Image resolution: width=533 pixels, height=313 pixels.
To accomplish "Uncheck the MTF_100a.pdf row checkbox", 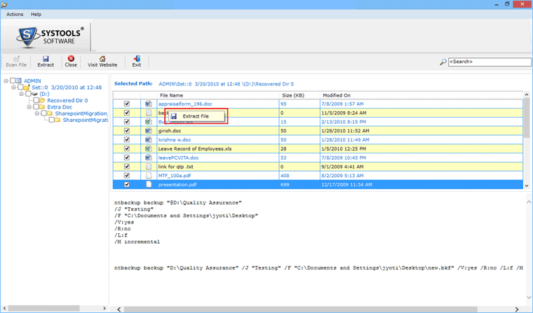I will coord(127,176).
